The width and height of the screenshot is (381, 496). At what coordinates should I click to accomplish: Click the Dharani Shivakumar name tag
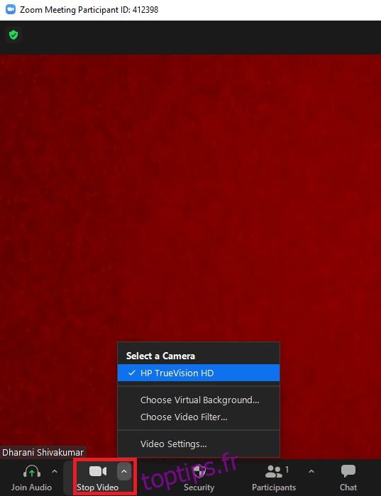43,452
